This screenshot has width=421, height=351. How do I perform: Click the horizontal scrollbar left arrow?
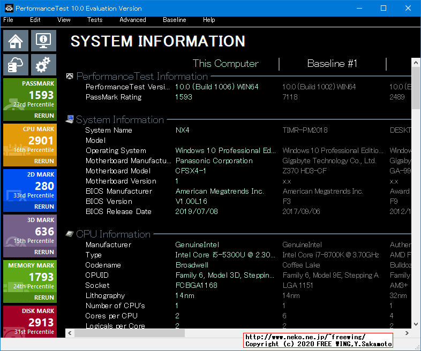70,333
